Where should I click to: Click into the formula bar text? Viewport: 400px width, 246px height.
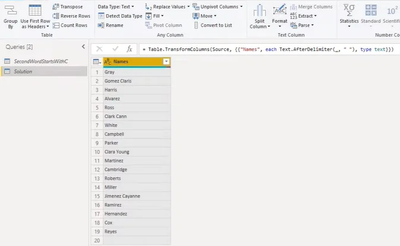(269, 49)
